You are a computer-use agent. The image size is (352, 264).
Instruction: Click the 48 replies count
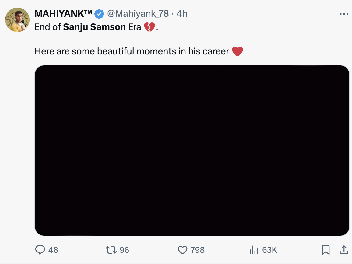[x=53, y=250]
